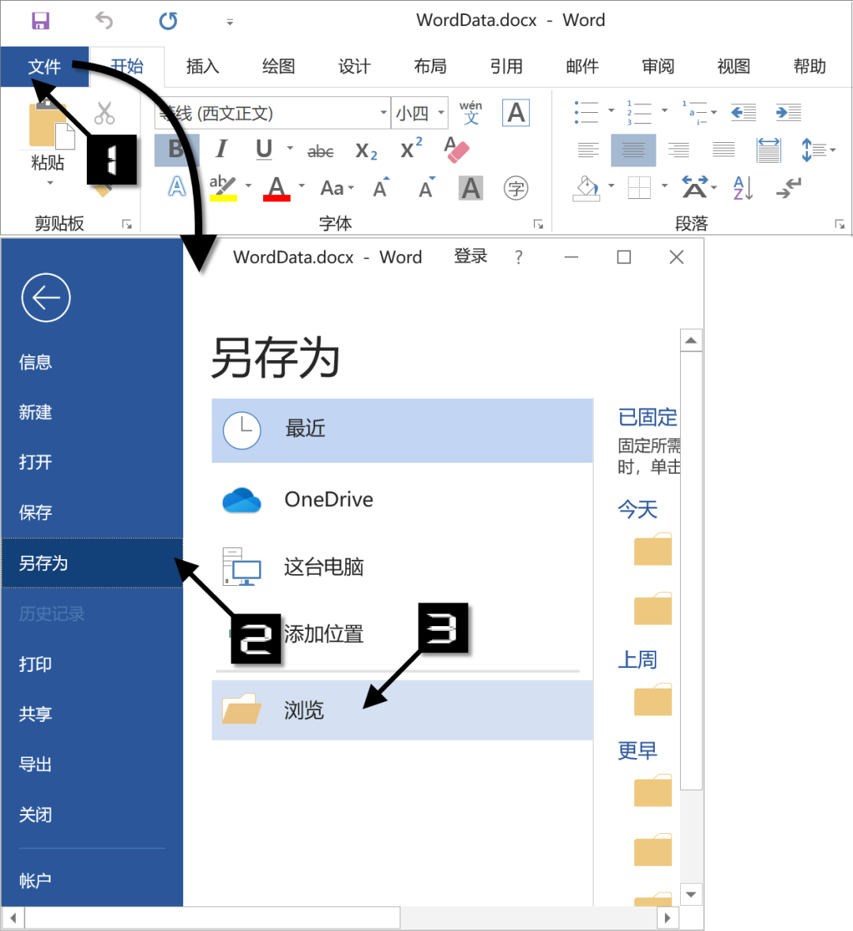Click the borders grid icon
853x931 pixels.
pyautogui.click(x=639, y=188)
